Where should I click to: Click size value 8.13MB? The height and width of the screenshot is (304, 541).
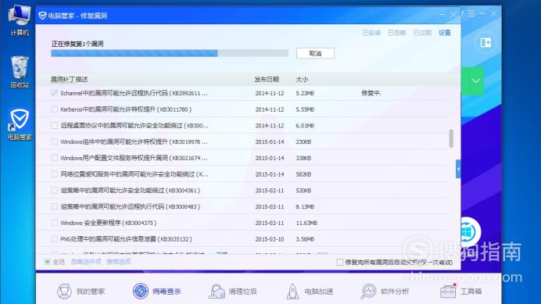click(x=305, y=207)
